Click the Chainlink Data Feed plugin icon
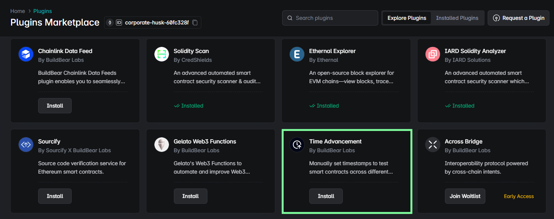 point(26,54)
